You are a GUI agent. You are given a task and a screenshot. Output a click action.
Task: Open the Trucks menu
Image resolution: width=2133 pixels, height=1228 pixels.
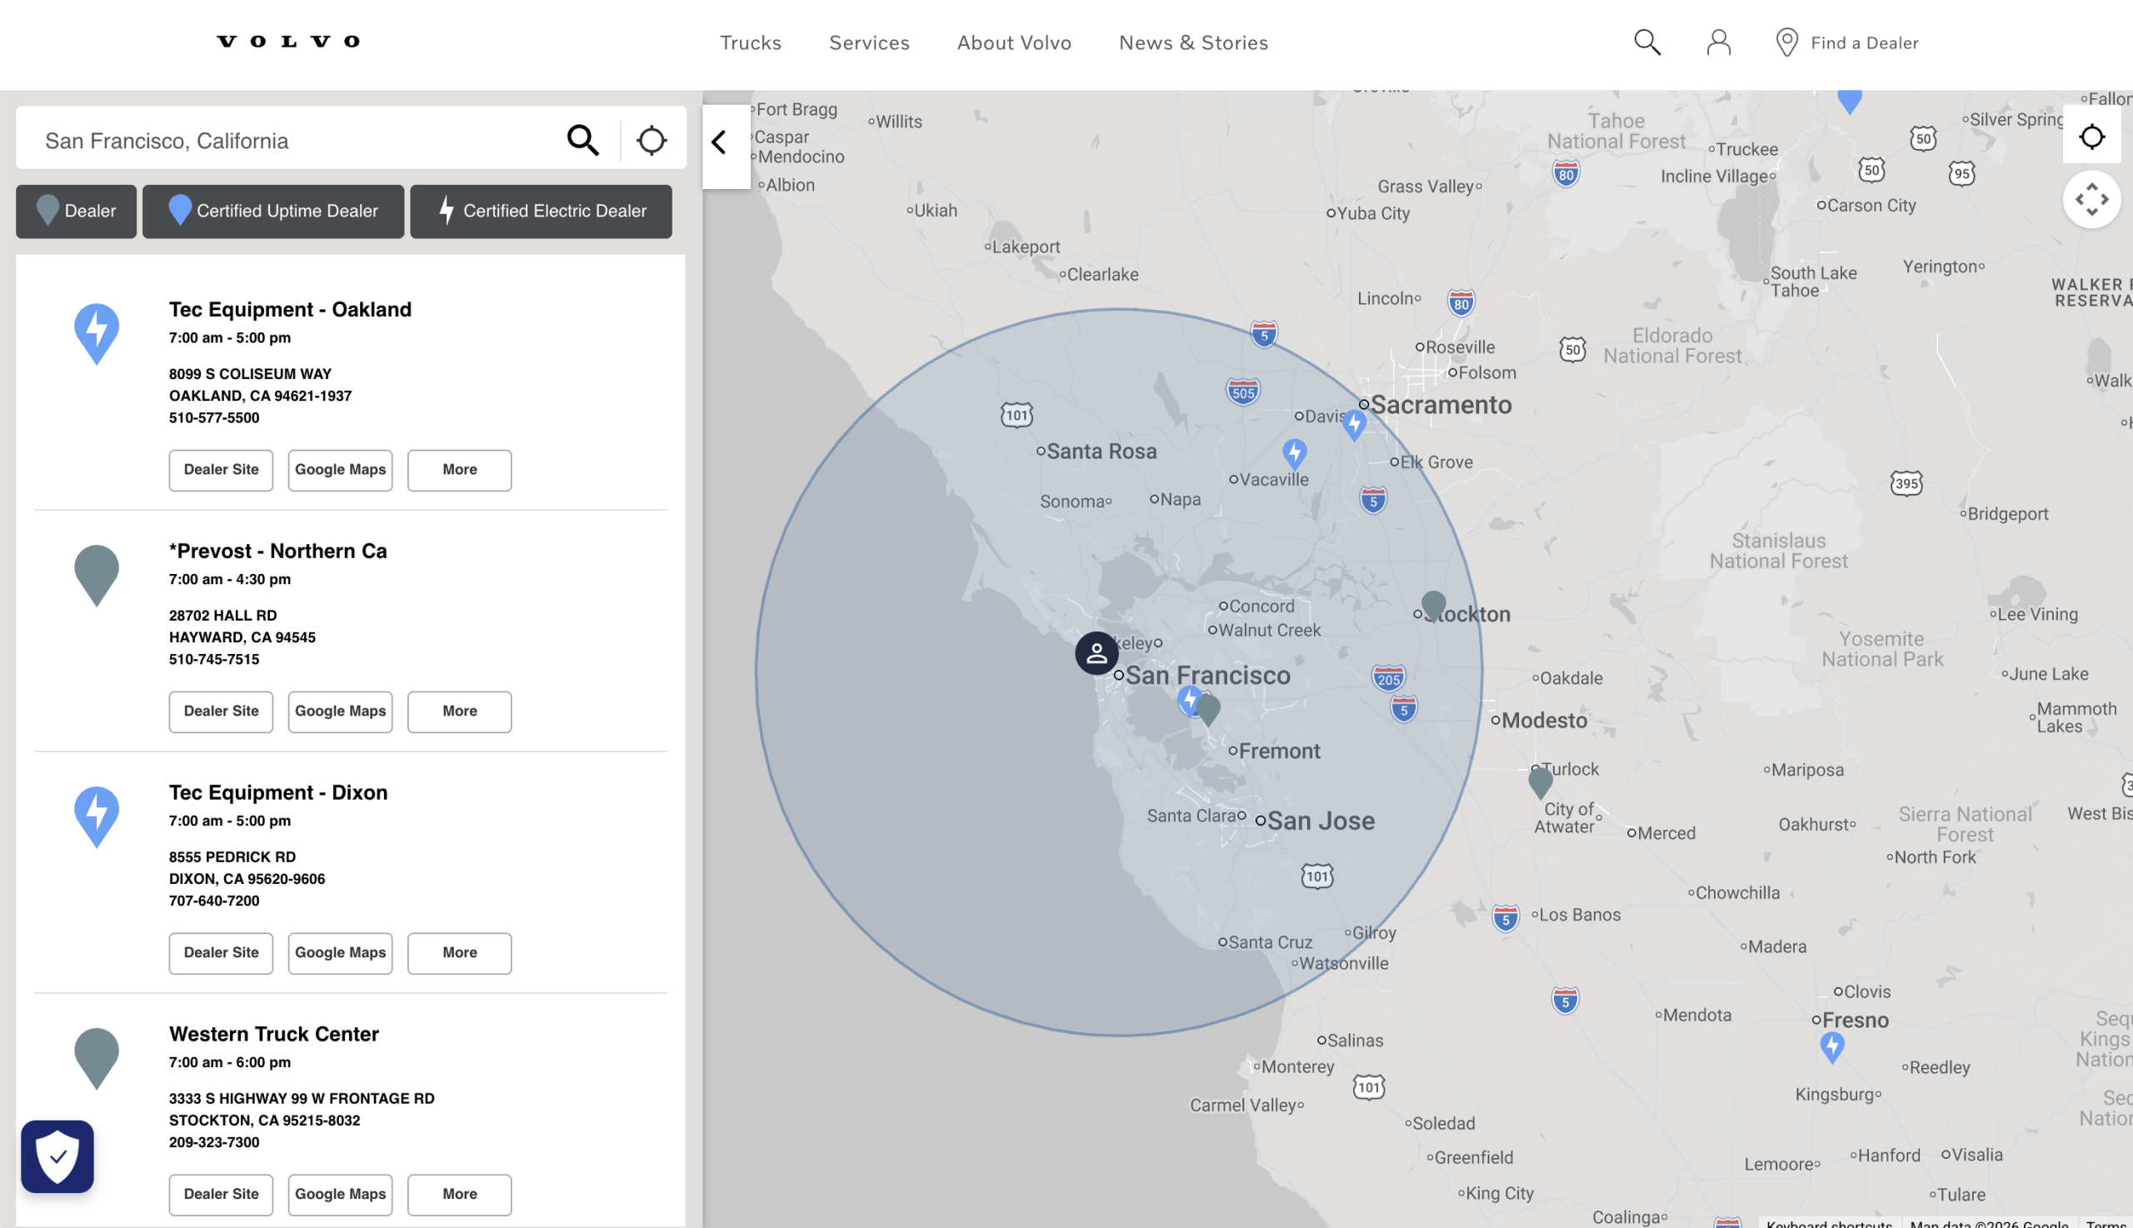pos(751,42)
